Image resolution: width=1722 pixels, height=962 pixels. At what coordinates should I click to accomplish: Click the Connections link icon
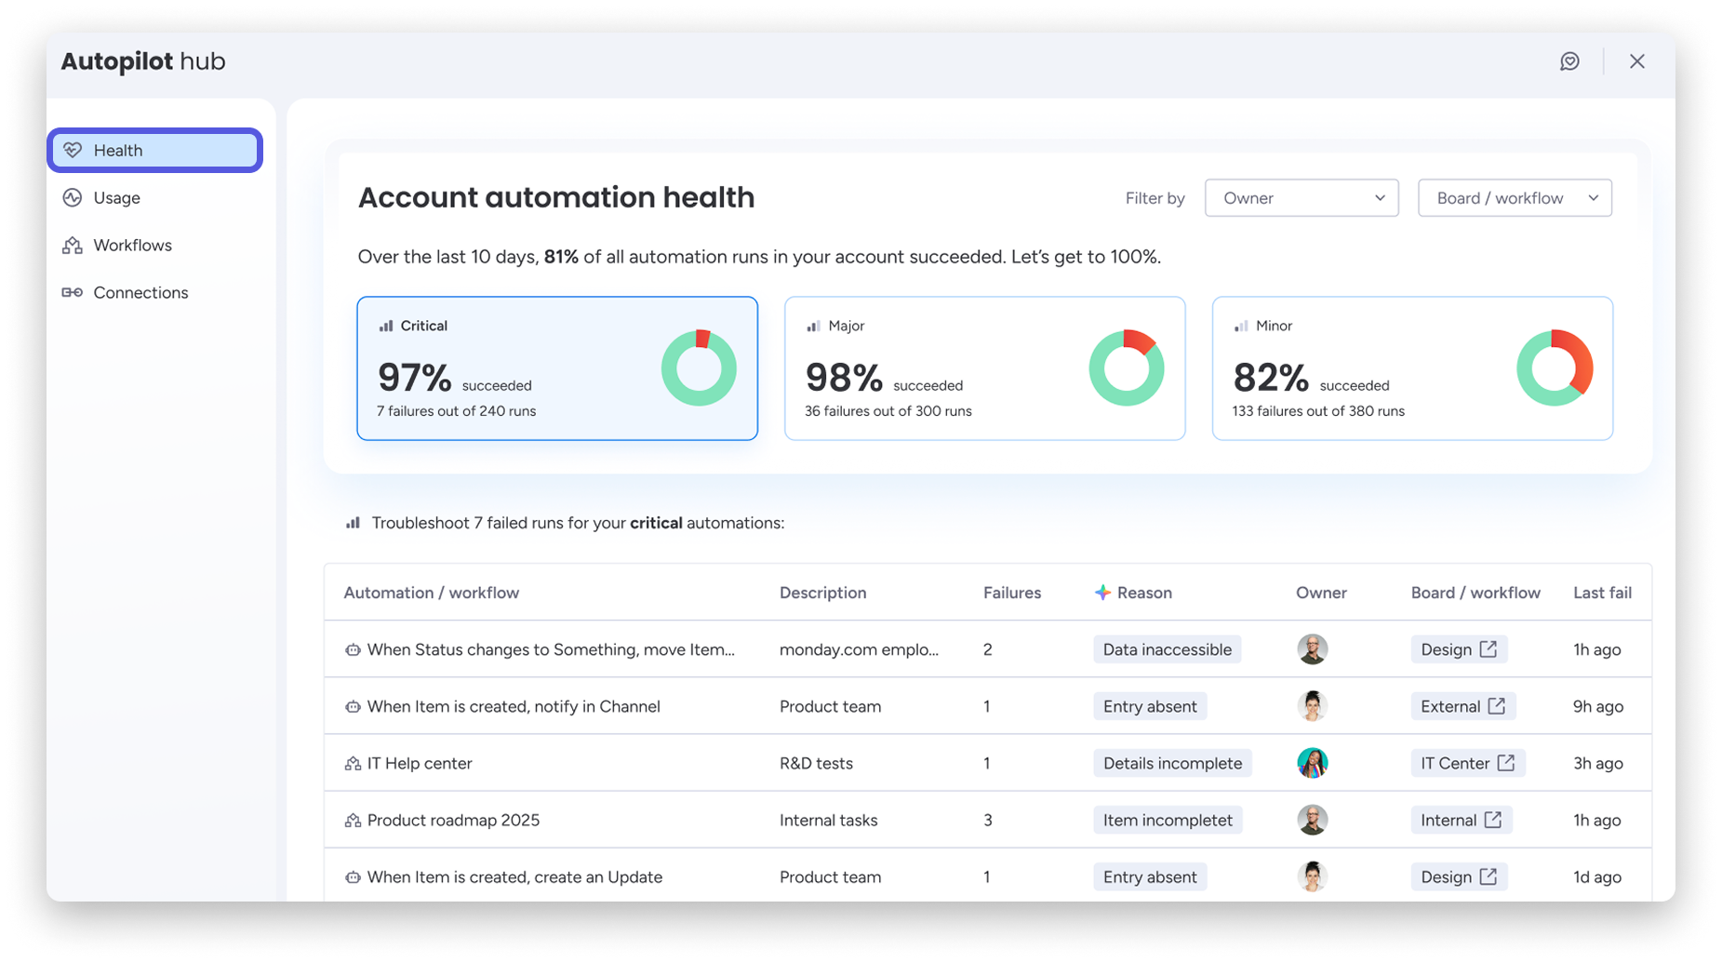click(x=73, y=292)
